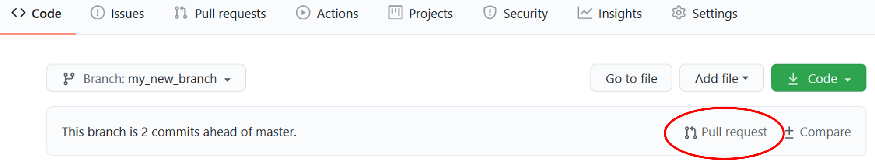This screenshot has height=160, width=875.
Task: Click the angle-brackets Code icon in the navigation
Action: point(18,13)
